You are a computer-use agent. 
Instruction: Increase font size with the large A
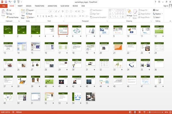pyautogui.click(x=56, y=11)
